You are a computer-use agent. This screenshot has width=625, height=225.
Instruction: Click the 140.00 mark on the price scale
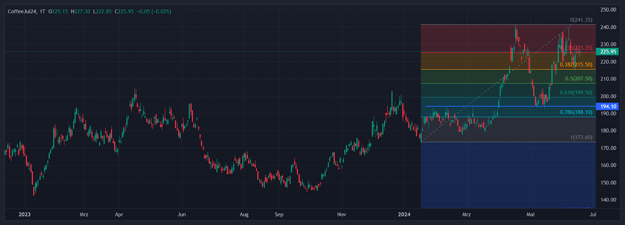coord(608,200)
